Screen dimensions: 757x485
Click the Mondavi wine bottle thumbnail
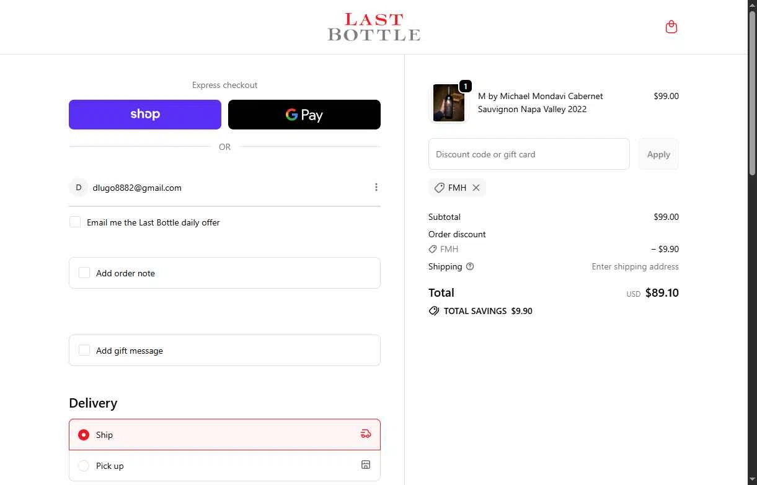coord(448,103)
